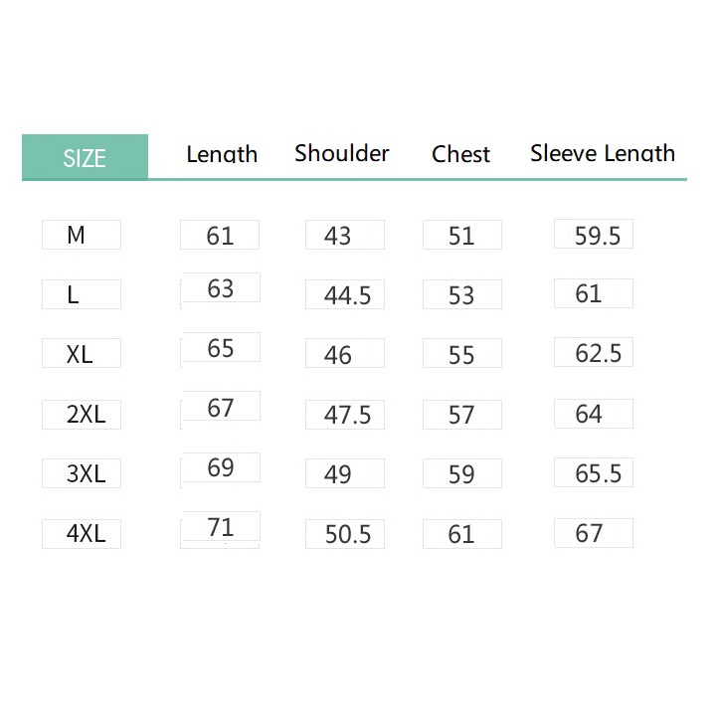The width and height of the screenshot is (718, 718).
Task: Click the 71 length value for 4XL
Action: click(x=221, y=527)
